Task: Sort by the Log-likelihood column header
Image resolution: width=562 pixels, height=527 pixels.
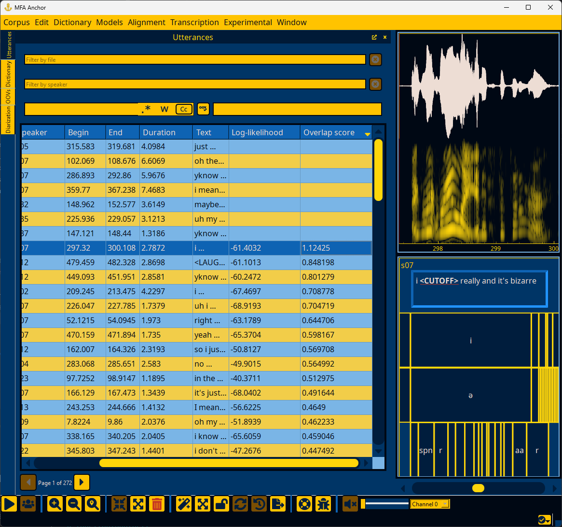Action: click(x=264, y=132)
